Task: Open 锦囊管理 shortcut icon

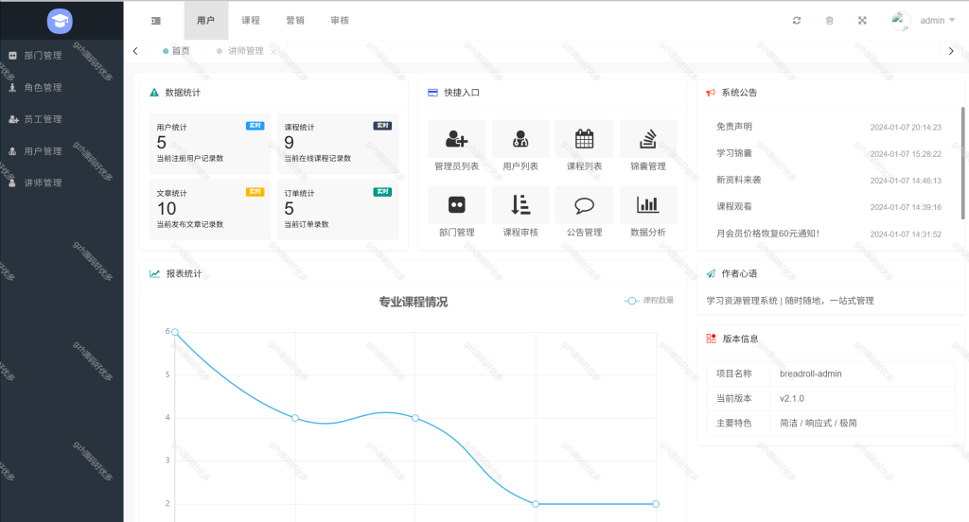Action: [647, 139]
